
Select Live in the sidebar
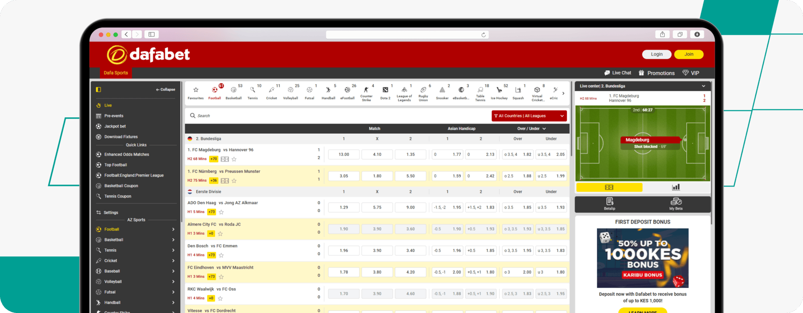(108, 106)
